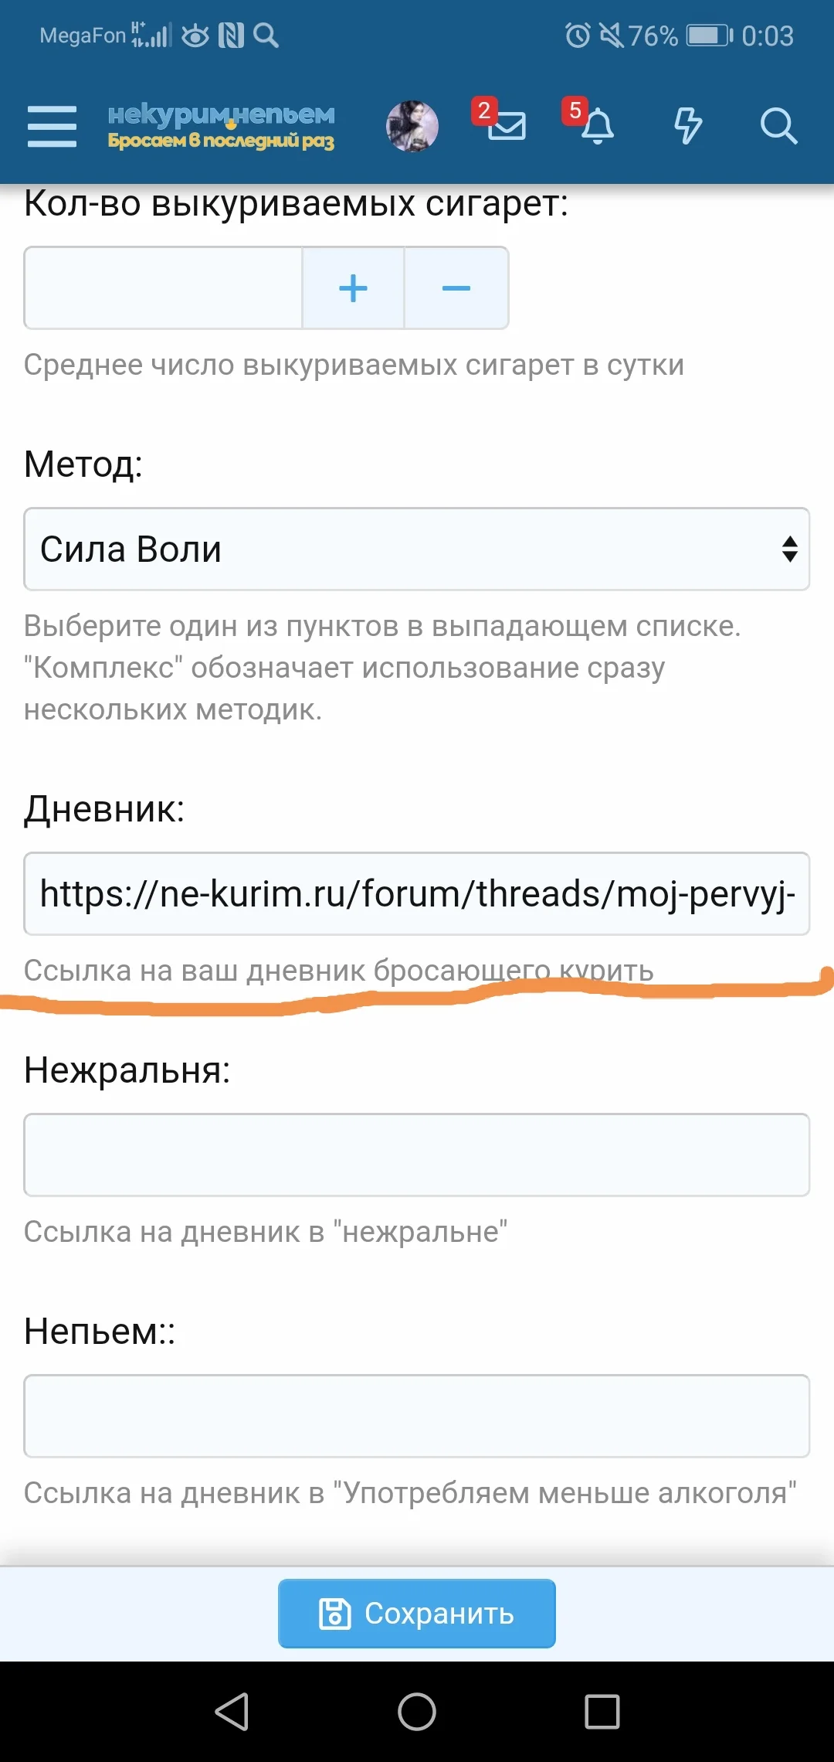This screenshot has height=1762, width=834.
Task: Open notifications bell icon
Action: (597, 126)
